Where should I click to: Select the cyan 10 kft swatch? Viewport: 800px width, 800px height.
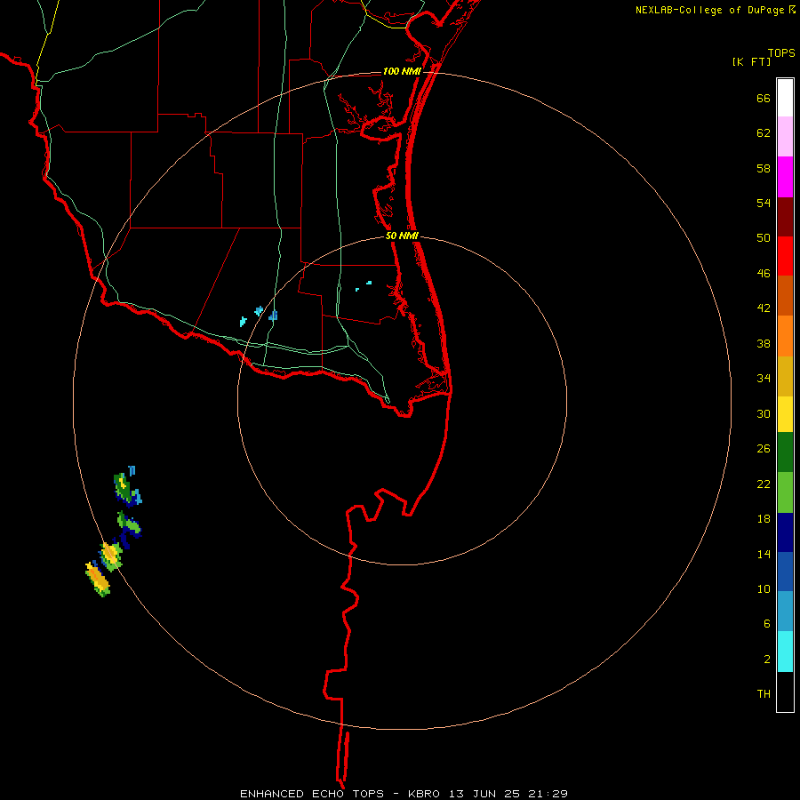(785, 652)
